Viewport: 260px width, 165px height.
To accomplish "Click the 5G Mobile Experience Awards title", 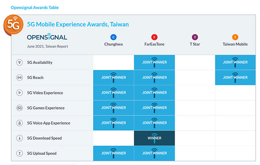I will tap(78, 25).
